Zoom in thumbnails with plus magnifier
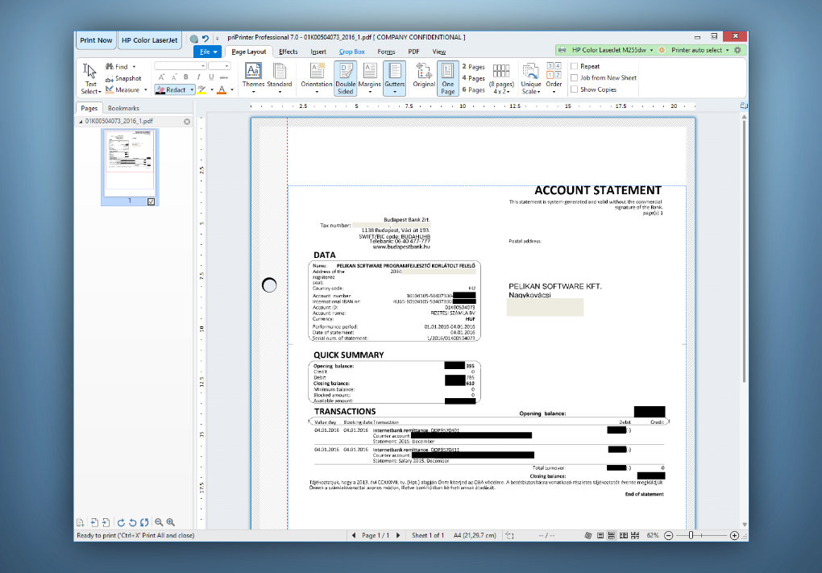The width and height of the screenshot is (822, 573). (x=170, y=523)
